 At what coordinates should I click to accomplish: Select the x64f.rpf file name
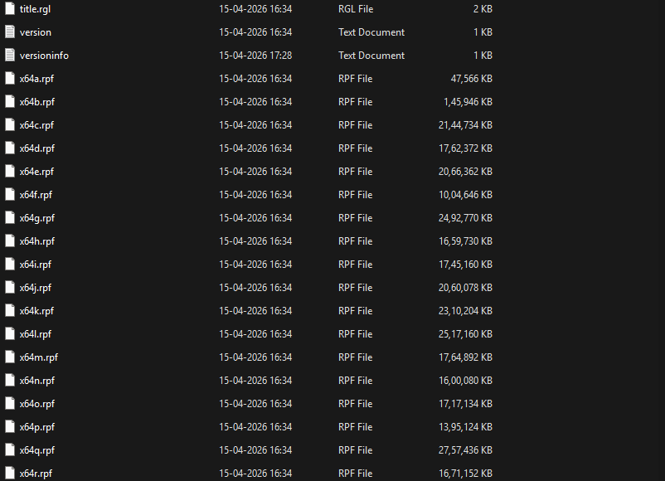[36, 195]
